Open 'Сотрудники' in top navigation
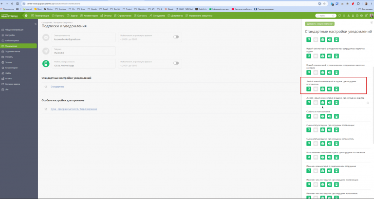 pos(157,16)
